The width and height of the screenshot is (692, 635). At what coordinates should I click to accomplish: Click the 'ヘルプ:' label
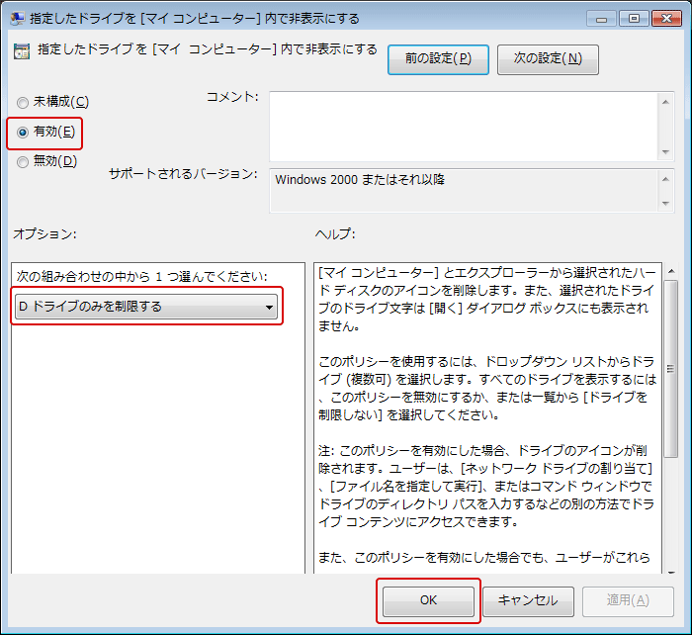335,233
